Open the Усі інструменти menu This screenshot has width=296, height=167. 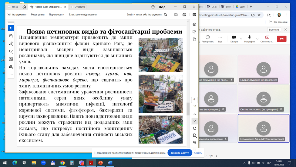coord(17,15)
